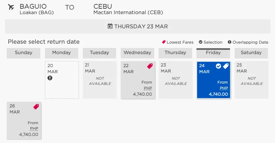This screenshot has height=143, width=275.
Task: Open the Thursday 23 Mar date bar
Action: pyautogui.click(x=138, y=26)
